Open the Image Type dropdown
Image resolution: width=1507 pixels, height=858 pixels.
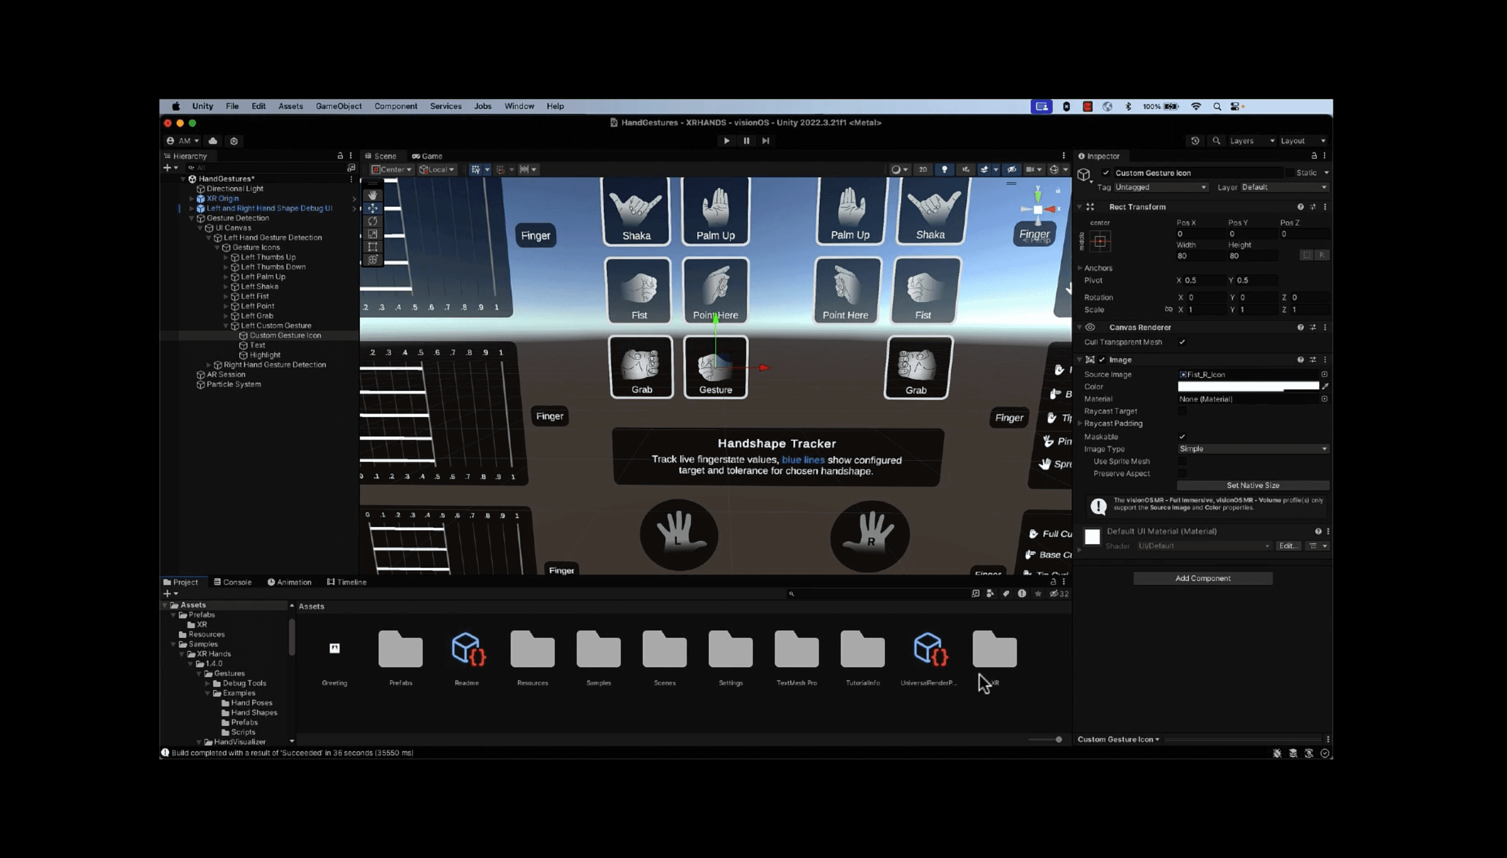point(1252,449)
